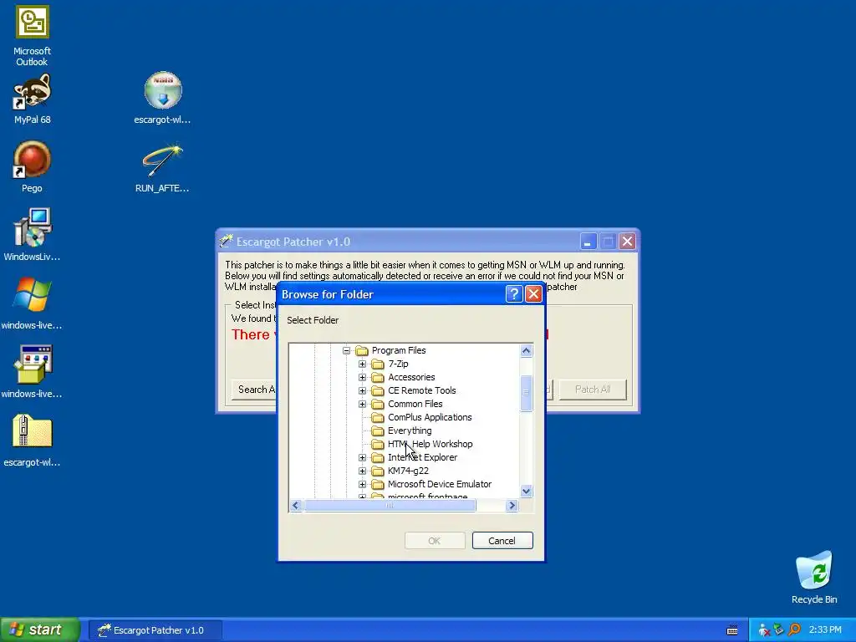Open the Microsoft Outlook desktop icon
The image size is (856, 642).
coord(33,36)
